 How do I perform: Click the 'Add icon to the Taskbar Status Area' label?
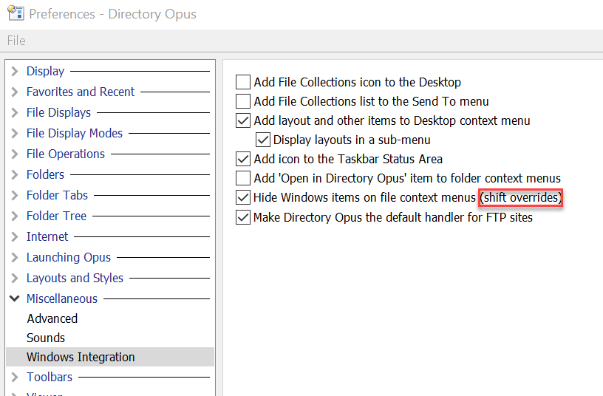click(x=348, y=159)
